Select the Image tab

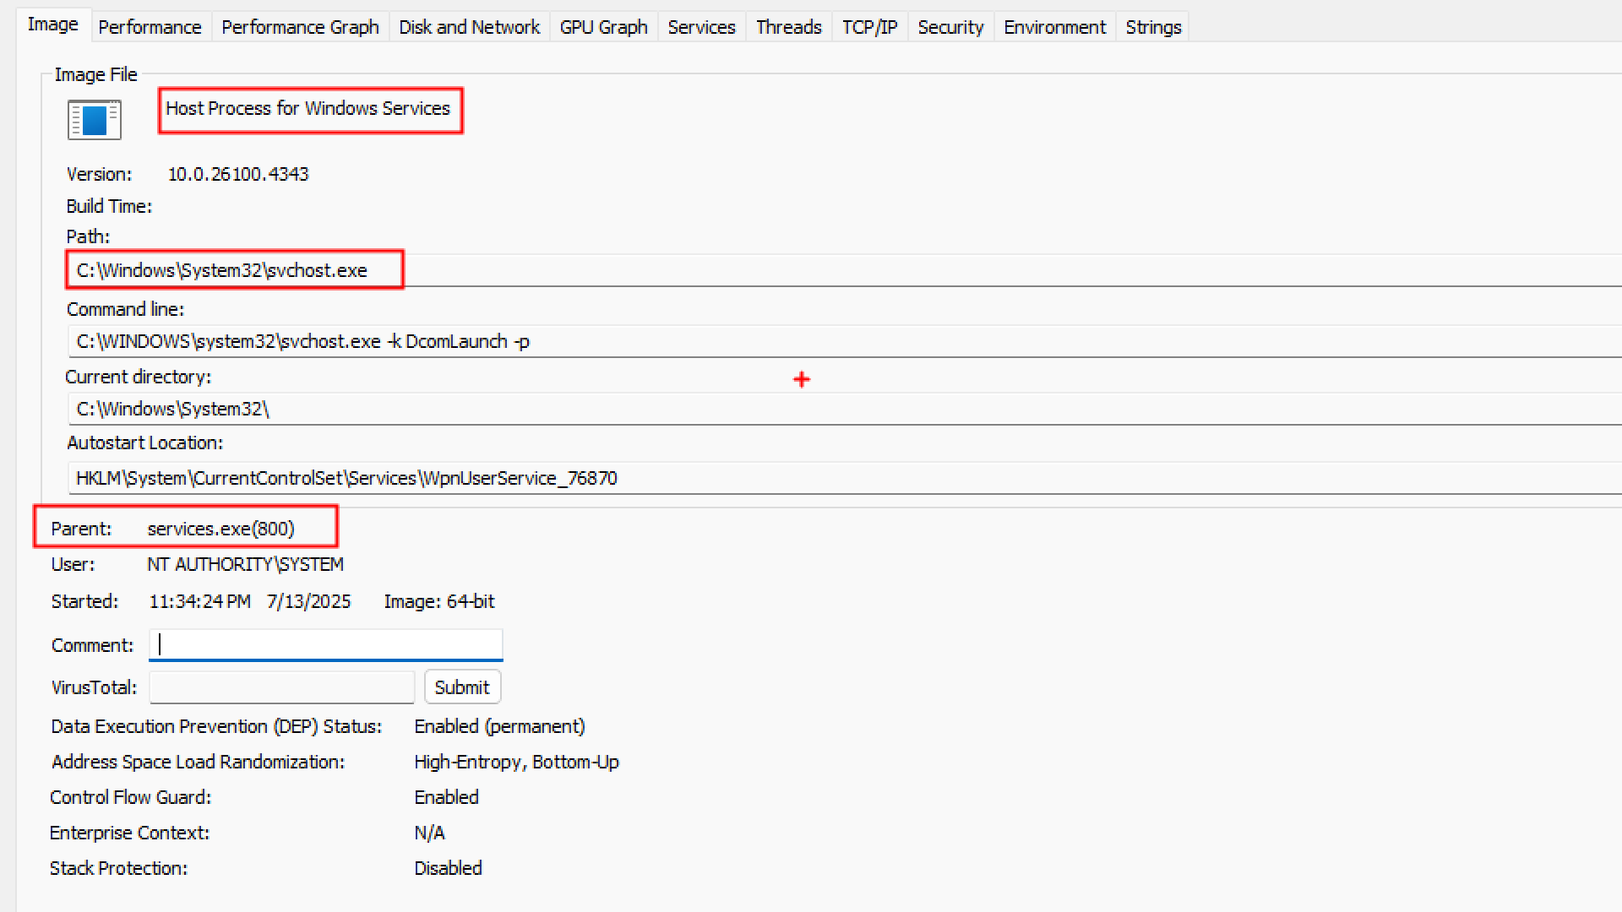52,24
